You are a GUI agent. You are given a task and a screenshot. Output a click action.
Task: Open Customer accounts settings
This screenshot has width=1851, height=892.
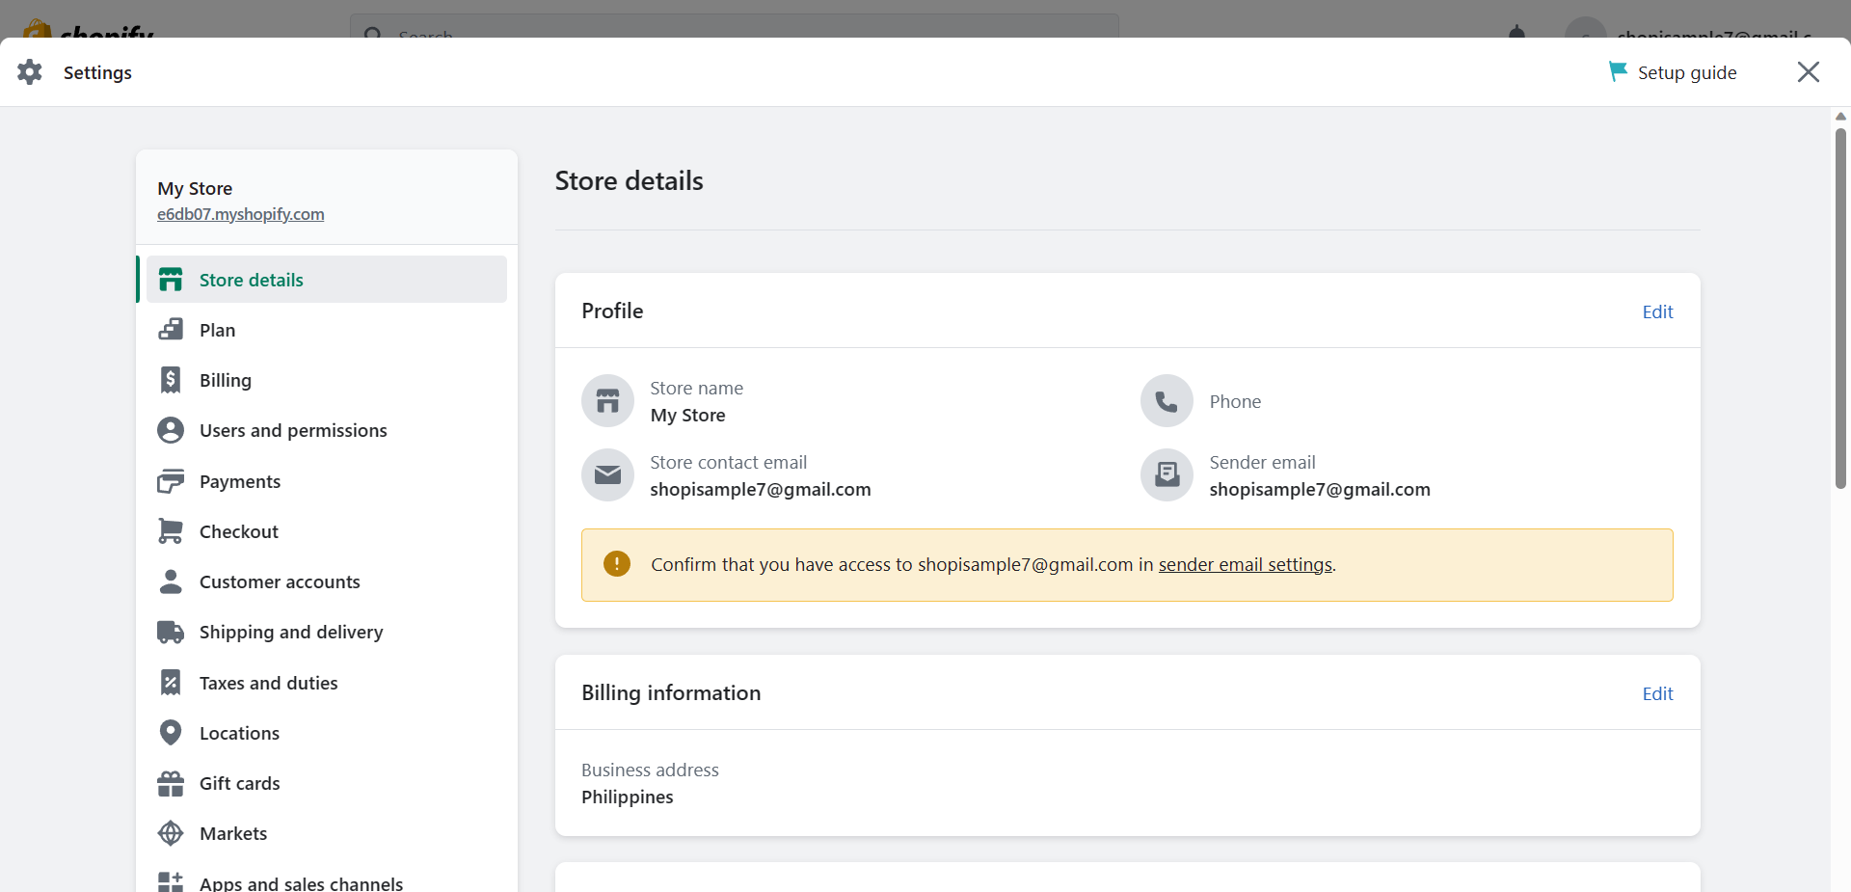[327, 581]
